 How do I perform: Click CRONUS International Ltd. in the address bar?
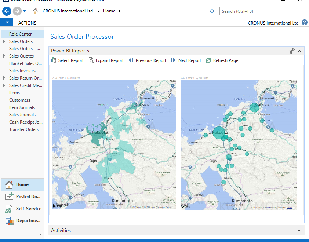click(x=68, y=11)
